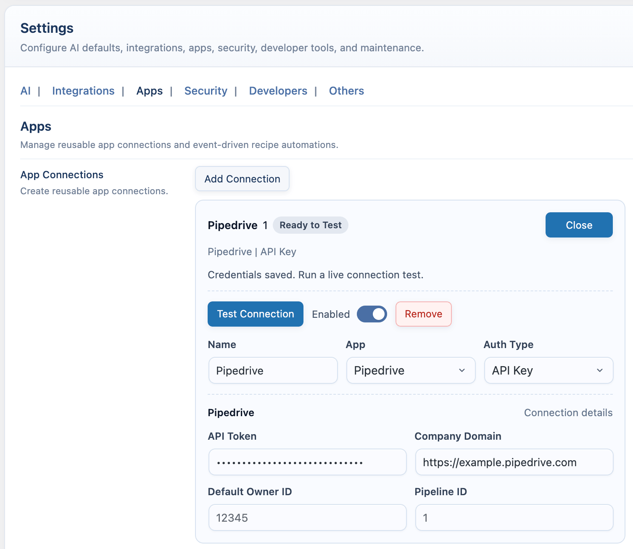Click the Default Owner ID label
The height and width of the screenshot is (549, 633).
250,492
